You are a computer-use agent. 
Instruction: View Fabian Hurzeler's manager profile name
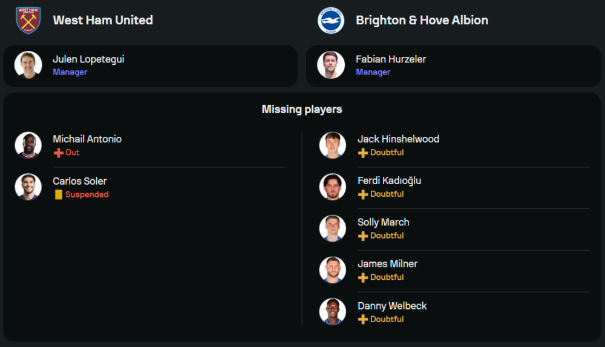[391, 59]
